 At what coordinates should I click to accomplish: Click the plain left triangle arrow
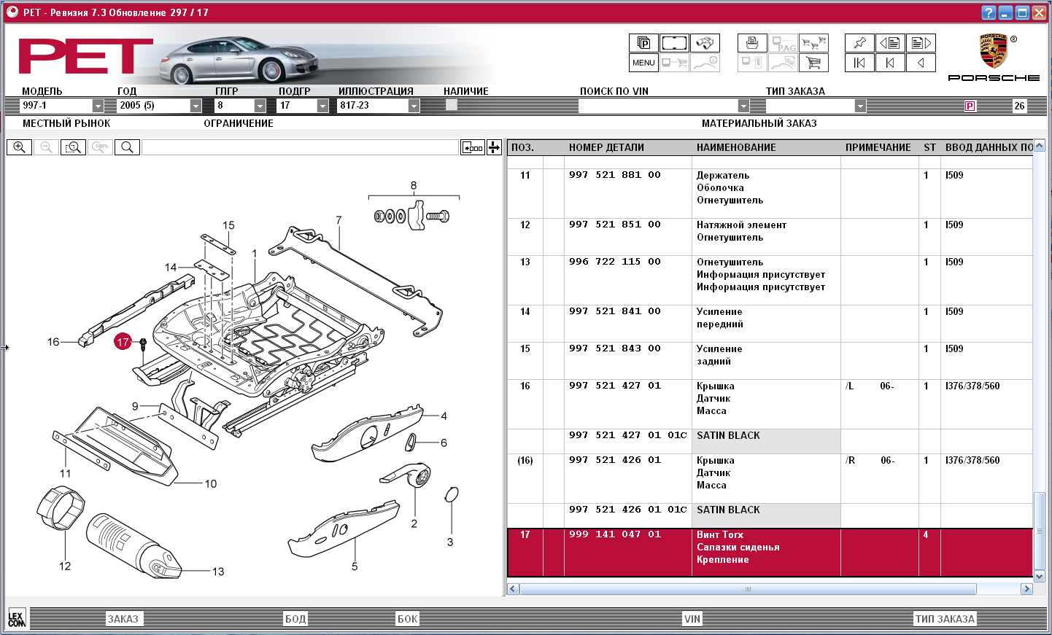tap(921, 63)
